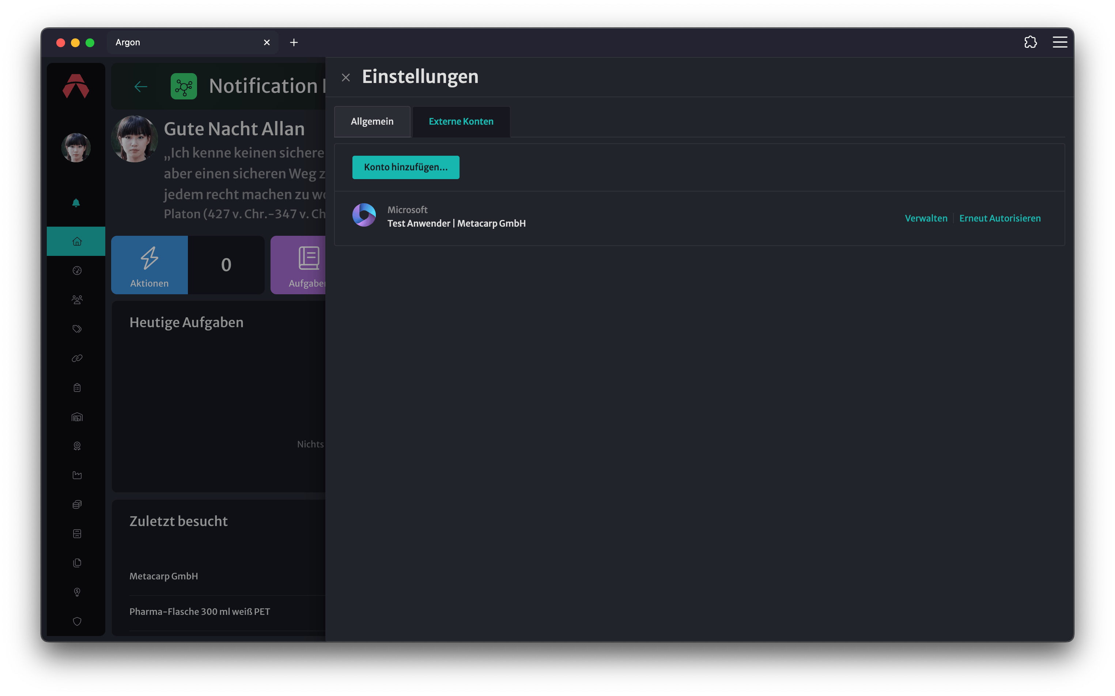Select the Argon tab in title bar
Screen dimensions: 1115x696
click(x=192, y=42)
